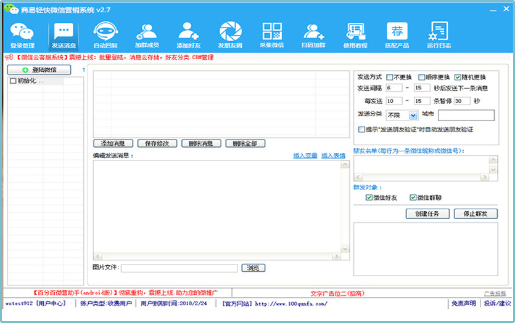The image size is (515, 323).
Task: Click the 账户类型:收费用户 status text
Action: pyautogui.click(x=105, y=303)
